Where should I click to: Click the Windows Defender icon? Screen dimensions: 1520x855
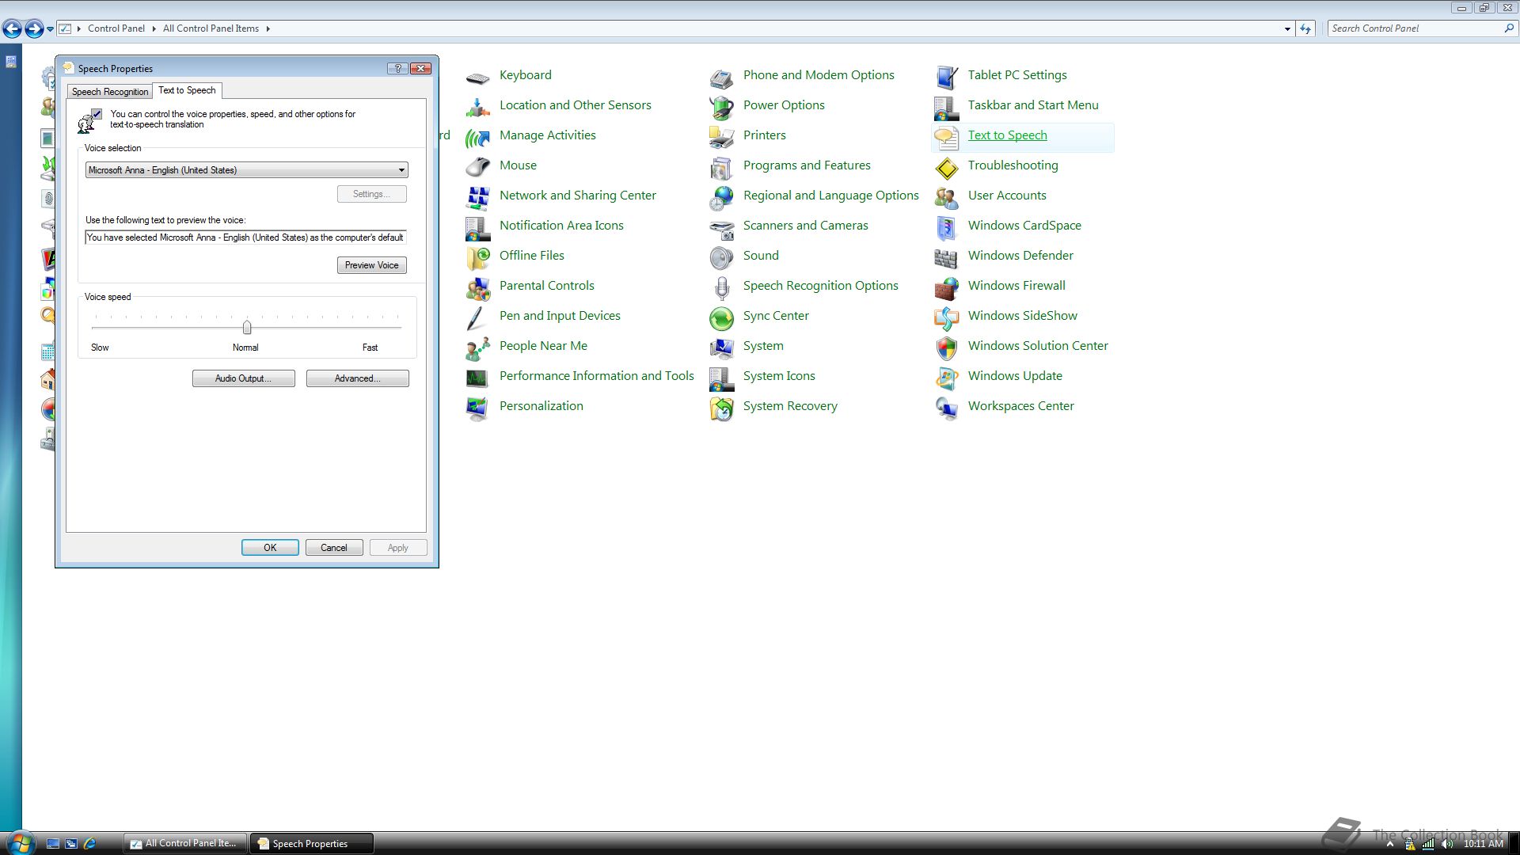[x=946, y=258]
